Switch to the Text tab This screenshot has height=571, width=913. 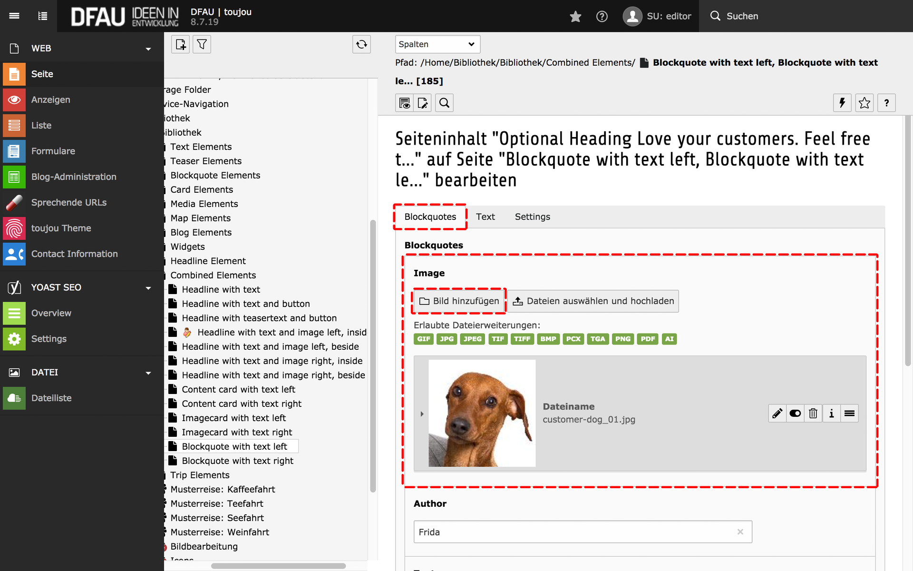(485, 217)
